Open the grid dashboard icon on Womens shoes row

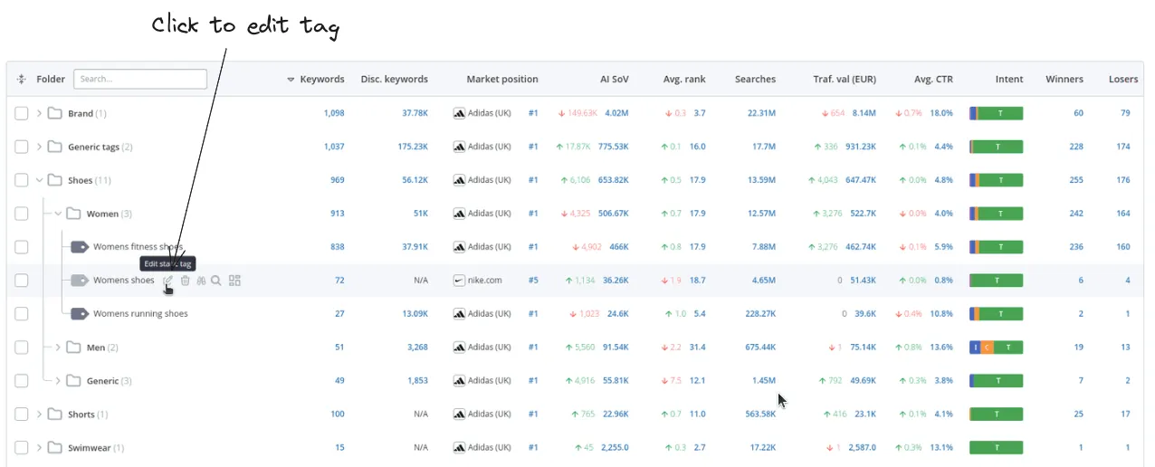point(234,281)
